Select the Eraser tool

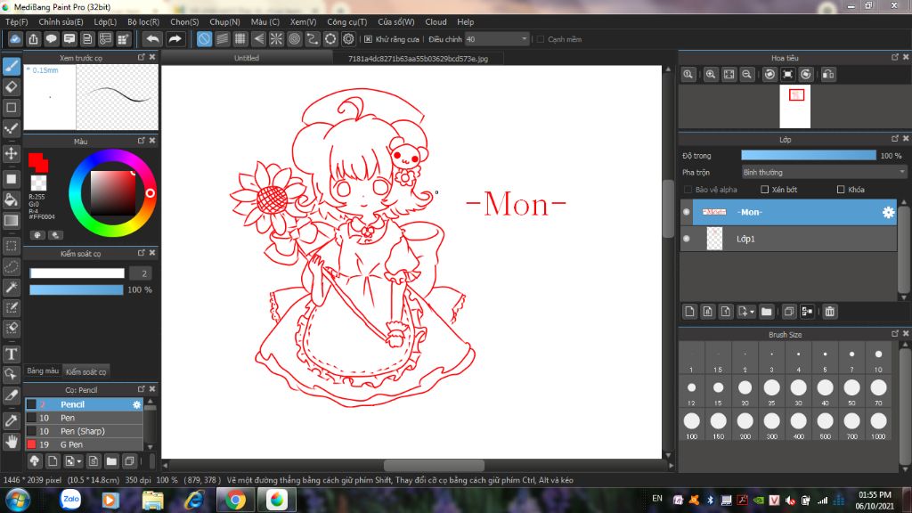pyautogui.click(x=11, y=87)
